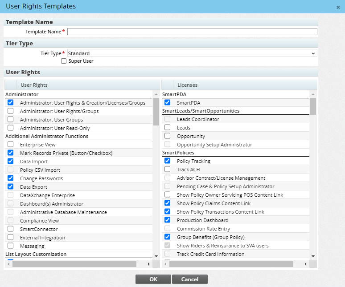Image resolution: width=345 pixels, height=287 pixels.
Task: Enable the External Integration checkbox
Action: click(x=10, y=237)
